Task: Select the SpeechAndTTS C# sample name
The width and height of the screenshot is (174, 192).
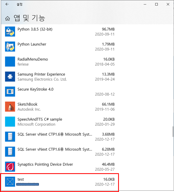Action: (40, 119)
